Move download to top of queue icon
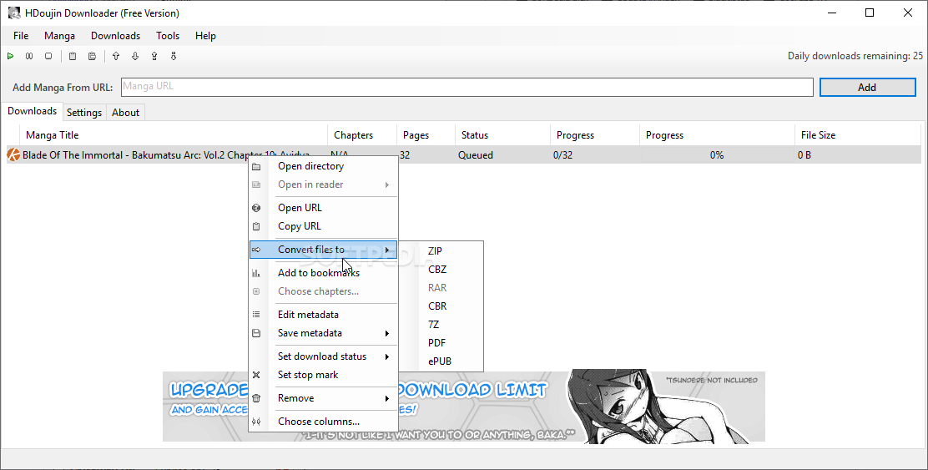The height and width of the screenshot is (470, 928). (154, 56)
